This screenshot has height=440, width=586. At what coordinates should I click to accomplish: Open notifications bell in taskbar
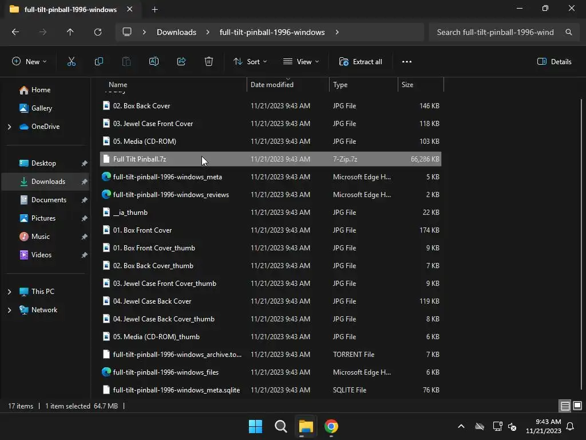[571, 426]
